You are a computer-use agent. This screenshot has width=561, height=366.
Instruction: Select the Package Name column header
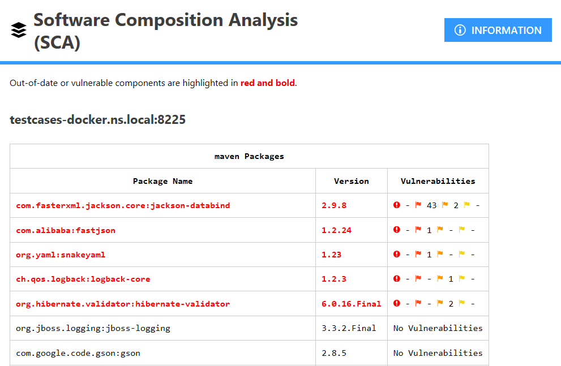click(x=163, y=180)
